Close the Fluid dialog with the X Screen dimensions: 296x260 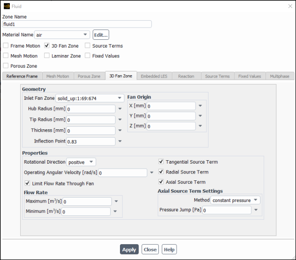click(x=290, y=6)
